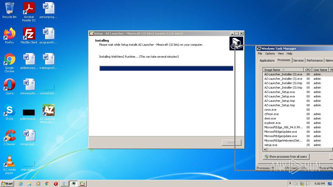Select the AZ Launcher - Minecraft desktop shortcut

48,114
